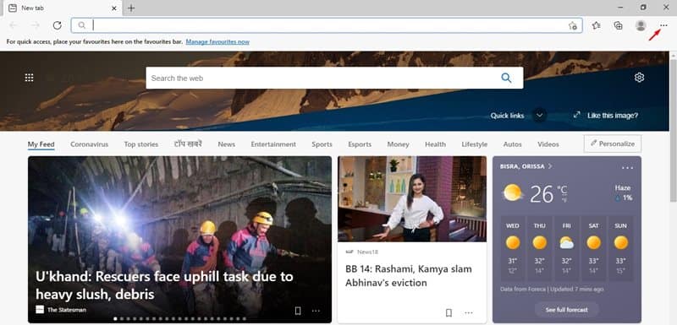Click the blue web search magnifier
Viewport: 677px width, 325px height.
(x=506, y=78)
